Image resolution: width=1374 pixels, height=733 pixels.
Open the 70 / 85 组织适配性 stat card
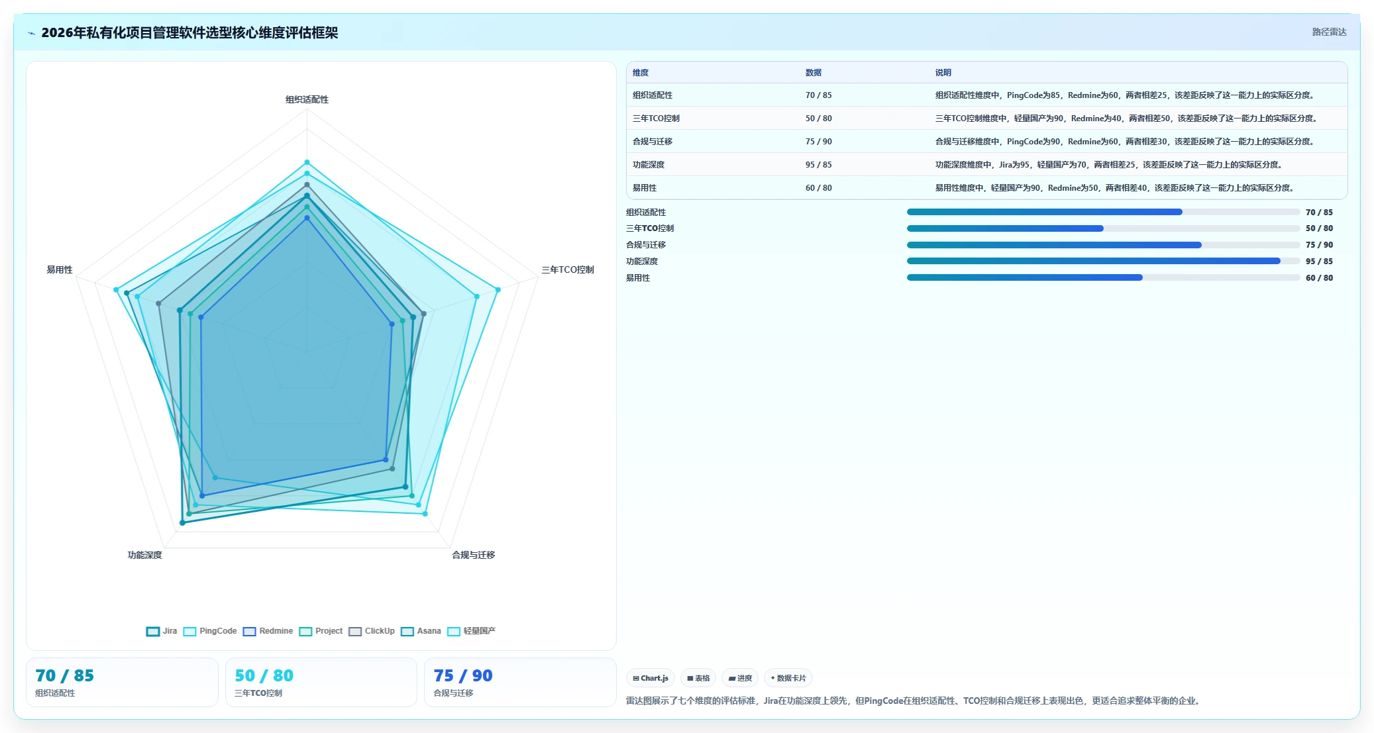pyautogui.click(x=122, y=682)
